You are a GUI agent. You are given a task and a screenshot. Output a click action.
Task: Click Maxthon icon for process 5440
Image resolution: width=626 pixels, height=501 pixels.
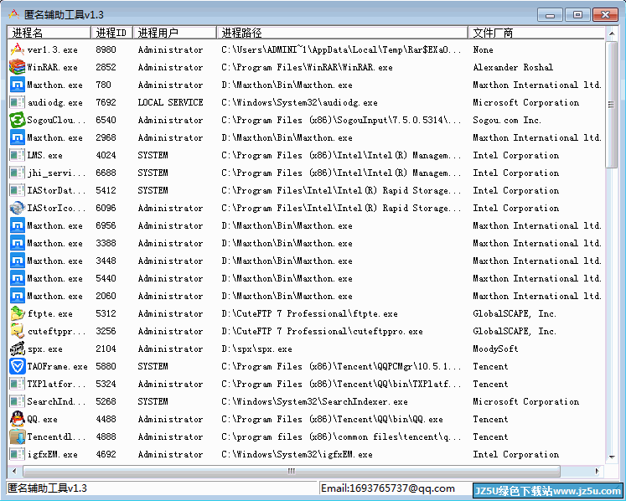17,278
